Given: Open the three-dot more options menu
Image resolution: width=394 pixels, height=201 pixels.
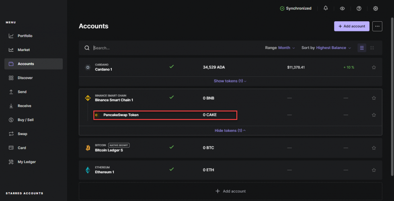Looking at the screenshot, I should [377, 26].
